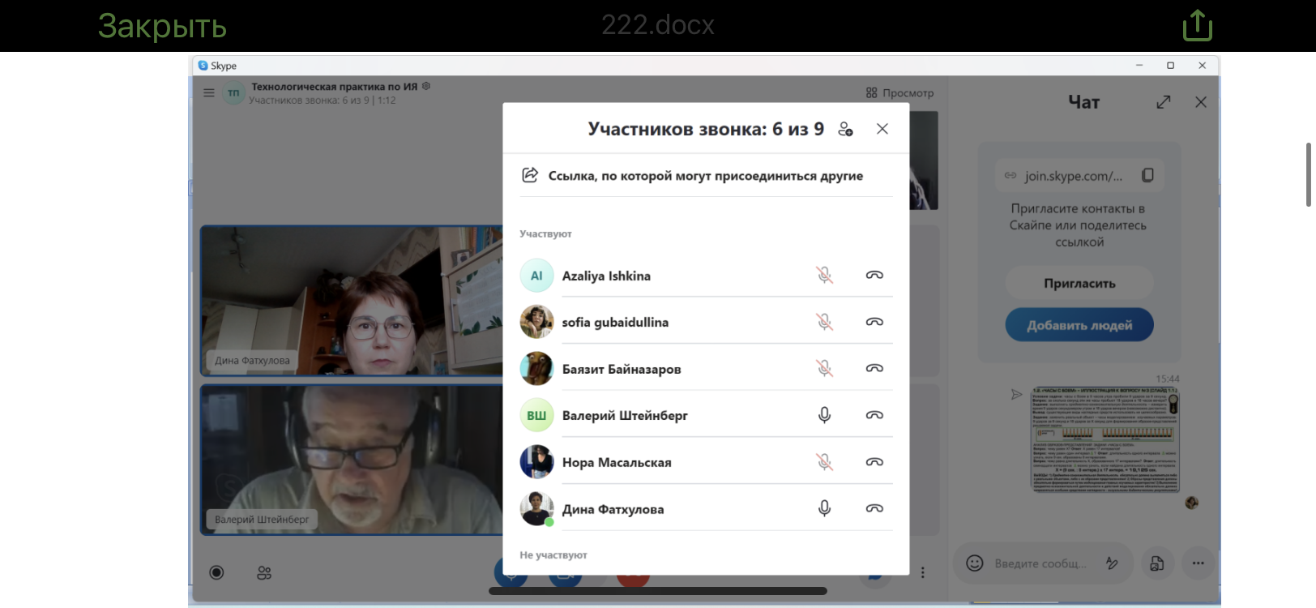Close the call participants dialog

(882, 129)
